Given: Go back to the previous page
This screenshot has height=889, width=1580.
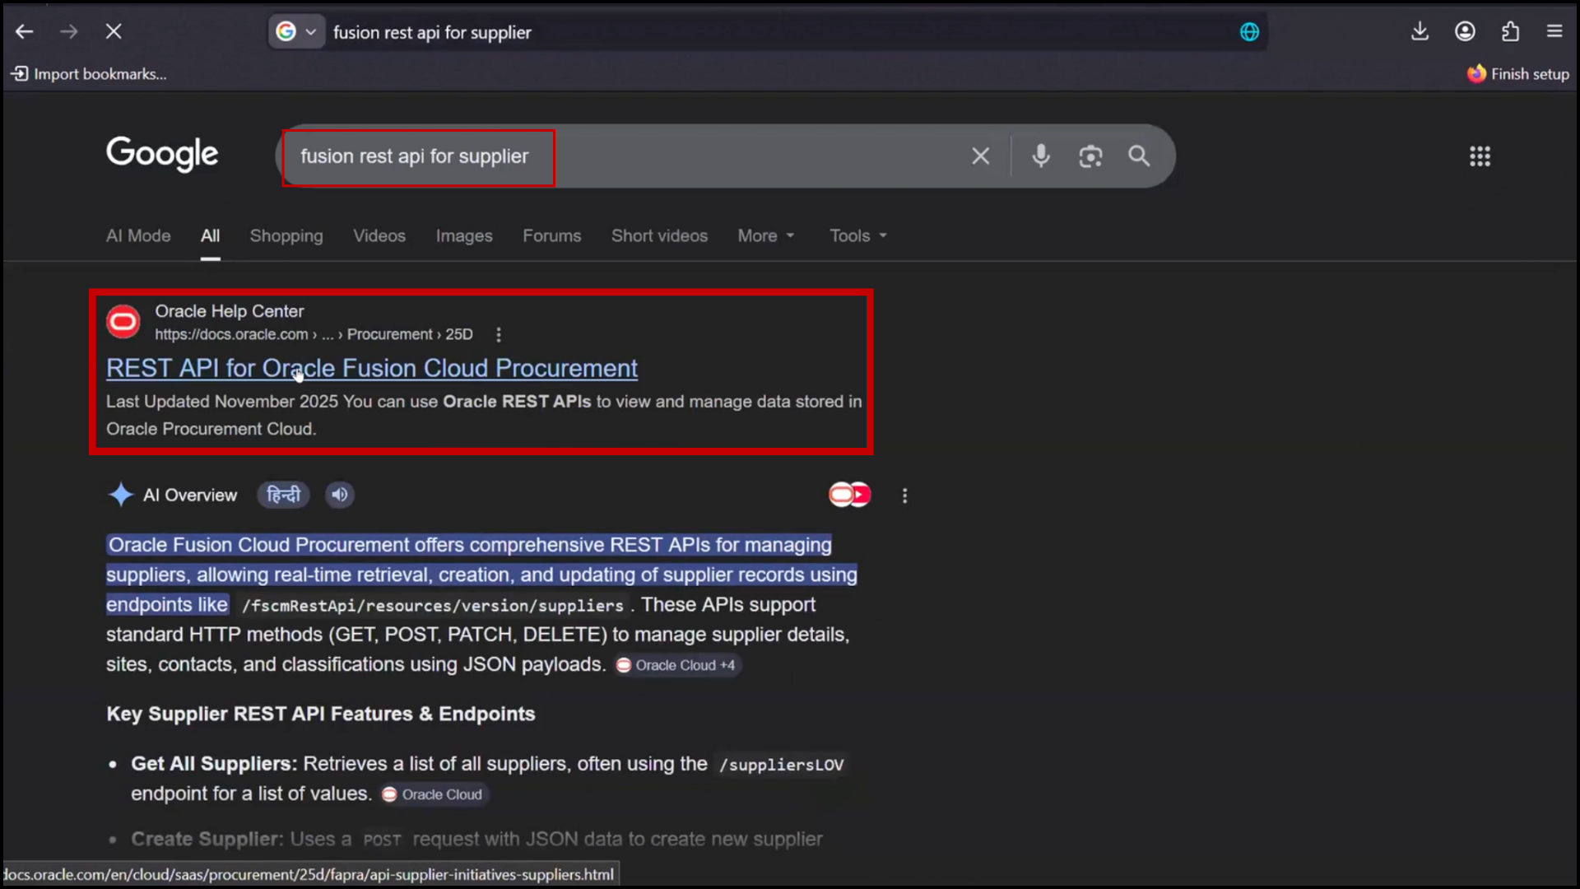Looking at the screenshot, I should (x=25, y=31).
